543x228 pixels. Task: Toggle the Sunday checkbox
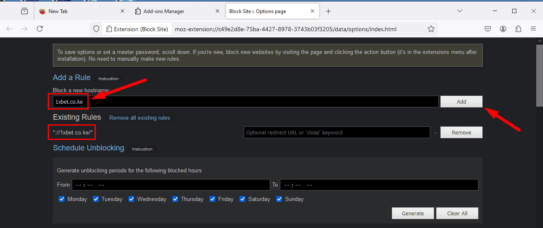click(x=279, y=199)
